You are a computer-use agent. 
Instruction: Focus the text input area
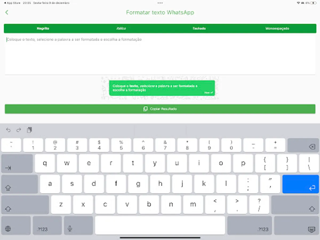160,54
